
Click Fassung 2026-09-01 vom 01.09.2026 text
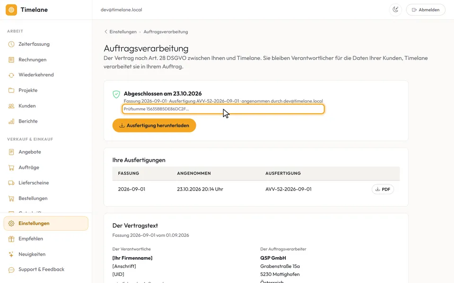(150, 235)
